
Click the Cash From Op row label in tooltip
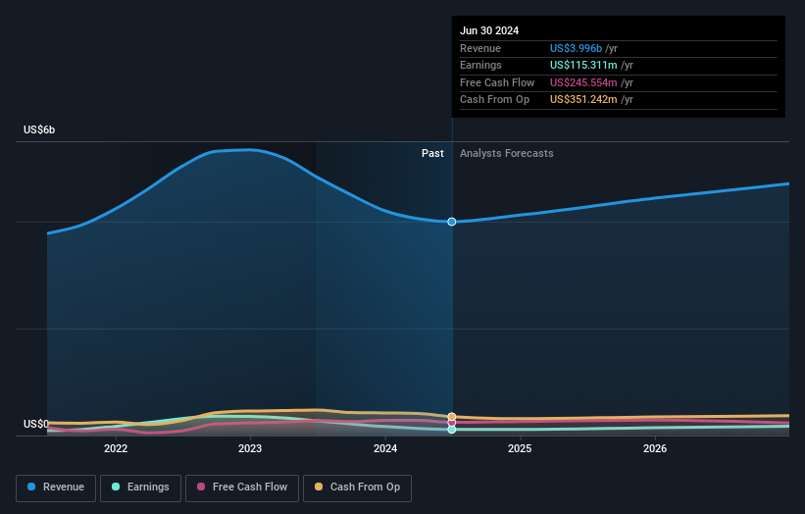[494, 100]
